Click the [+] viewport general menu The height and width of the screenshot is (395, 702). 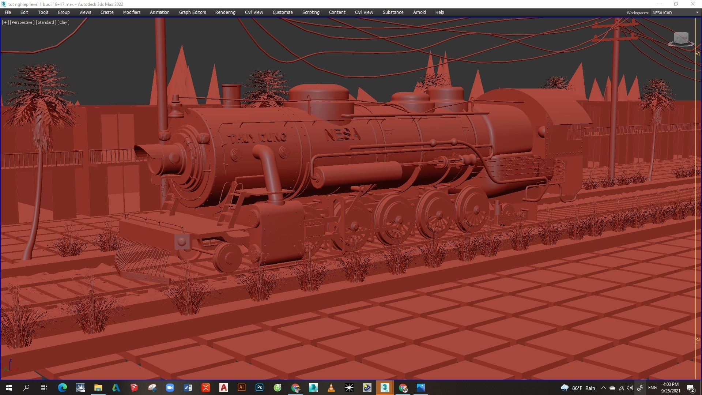[x=5, y=22]
